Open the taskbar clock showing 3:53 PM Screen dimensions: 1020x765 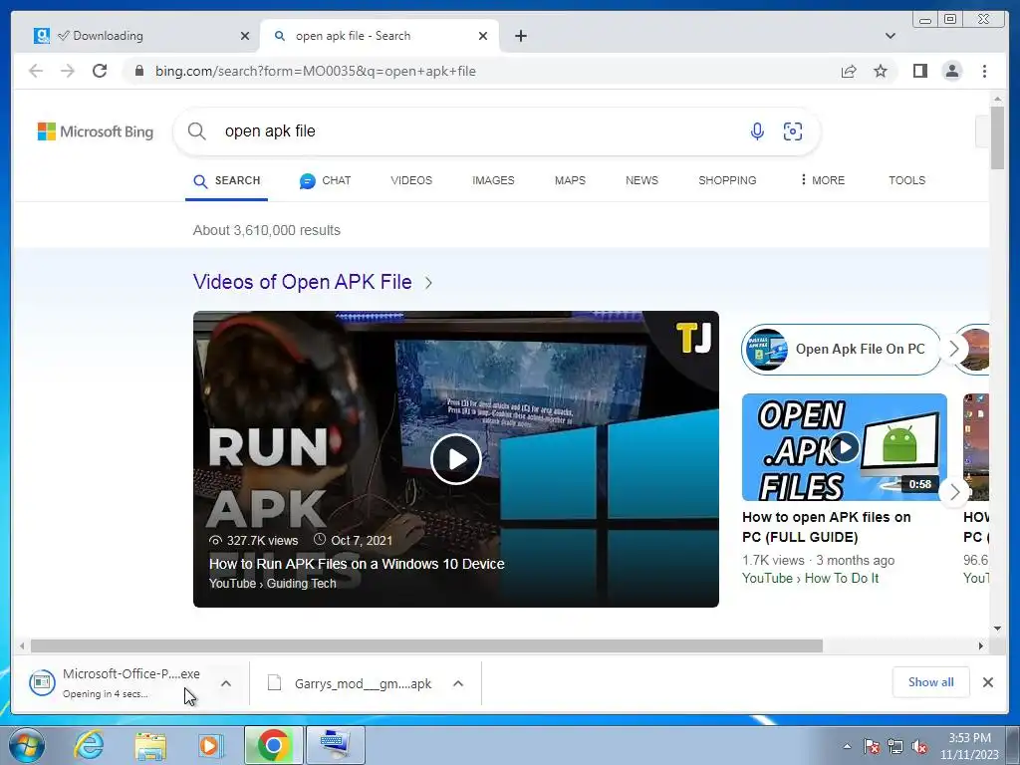(969, 746)
